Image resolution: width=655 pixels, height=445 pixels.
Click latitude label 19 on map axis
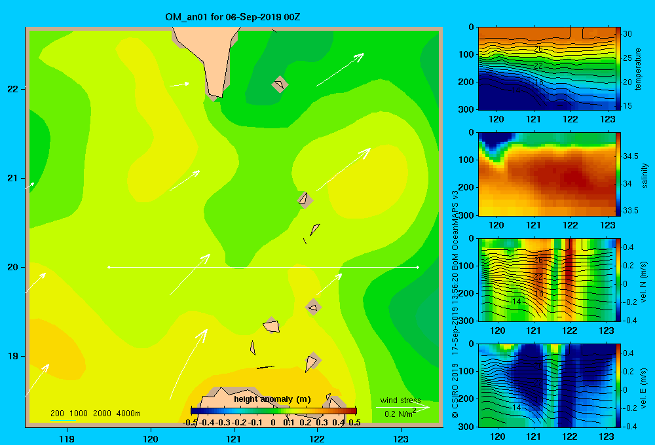13,356
